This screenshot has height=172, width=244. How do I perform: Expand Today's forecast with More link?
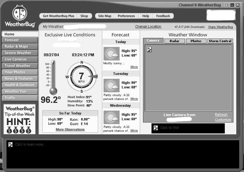(x=134, y=67)
